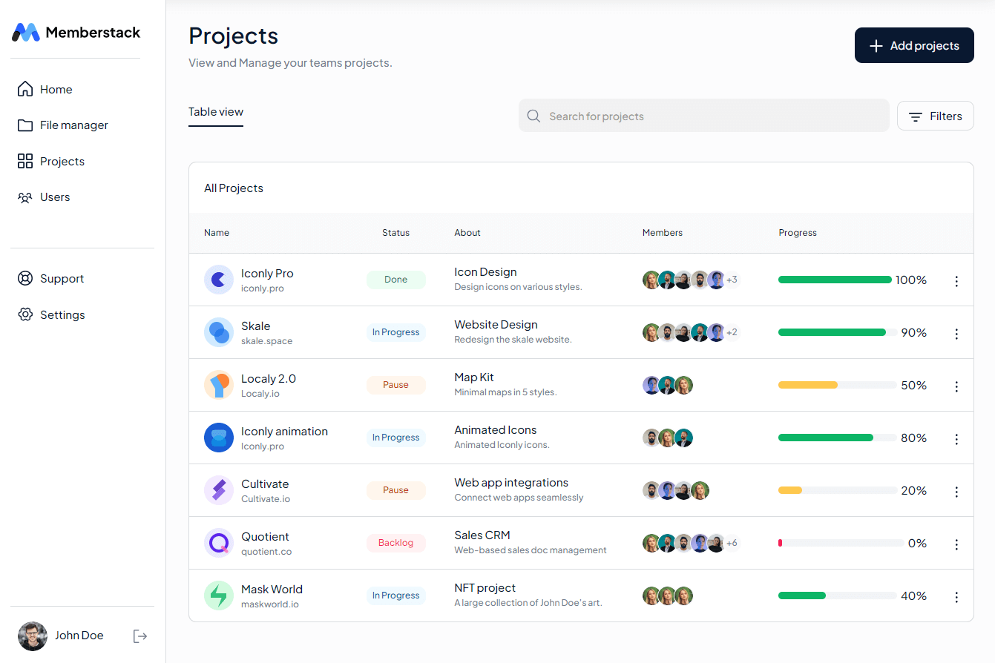Click the Settings gear icon

point(24,314)
